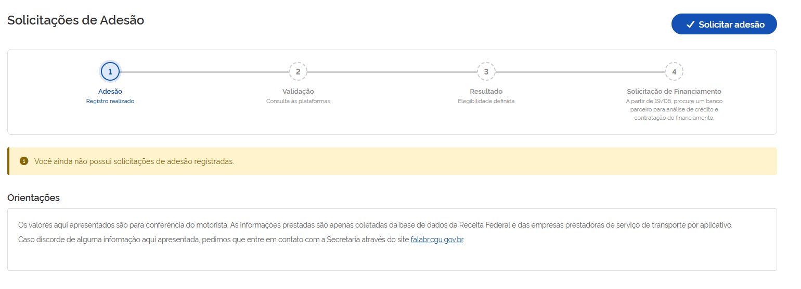
Task: Click the Validação step label
Action: 298,92
